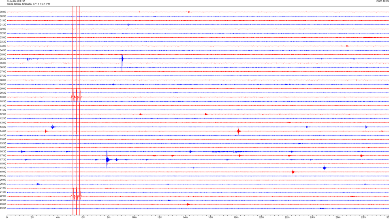Click the 19:00 time label
389x219 pixels.
3,172
